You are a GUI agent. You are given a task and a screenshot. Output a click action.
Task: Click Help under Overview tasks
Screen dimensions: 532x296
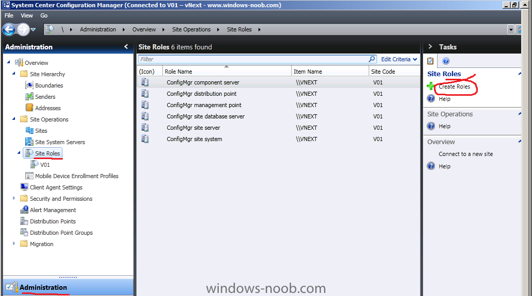coord(444,166)
